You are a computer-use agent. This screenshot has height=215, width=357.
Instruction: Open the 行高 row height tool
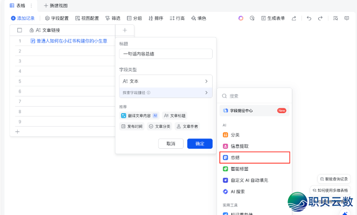coord(177,18)
